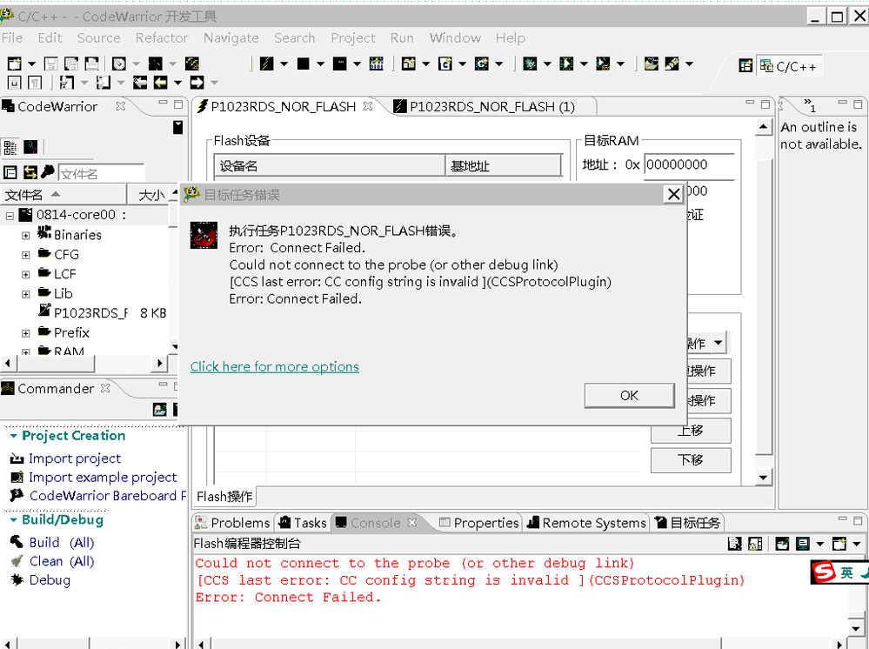
Task: Expand the Prefix folder node
Action: click(25, 333)
